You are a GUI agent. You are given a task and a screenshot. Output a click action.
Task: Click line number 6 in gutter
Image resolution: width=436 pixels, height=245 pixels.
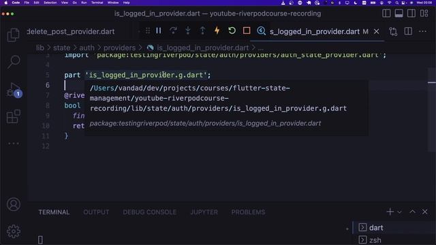click(x=48, y=85)
